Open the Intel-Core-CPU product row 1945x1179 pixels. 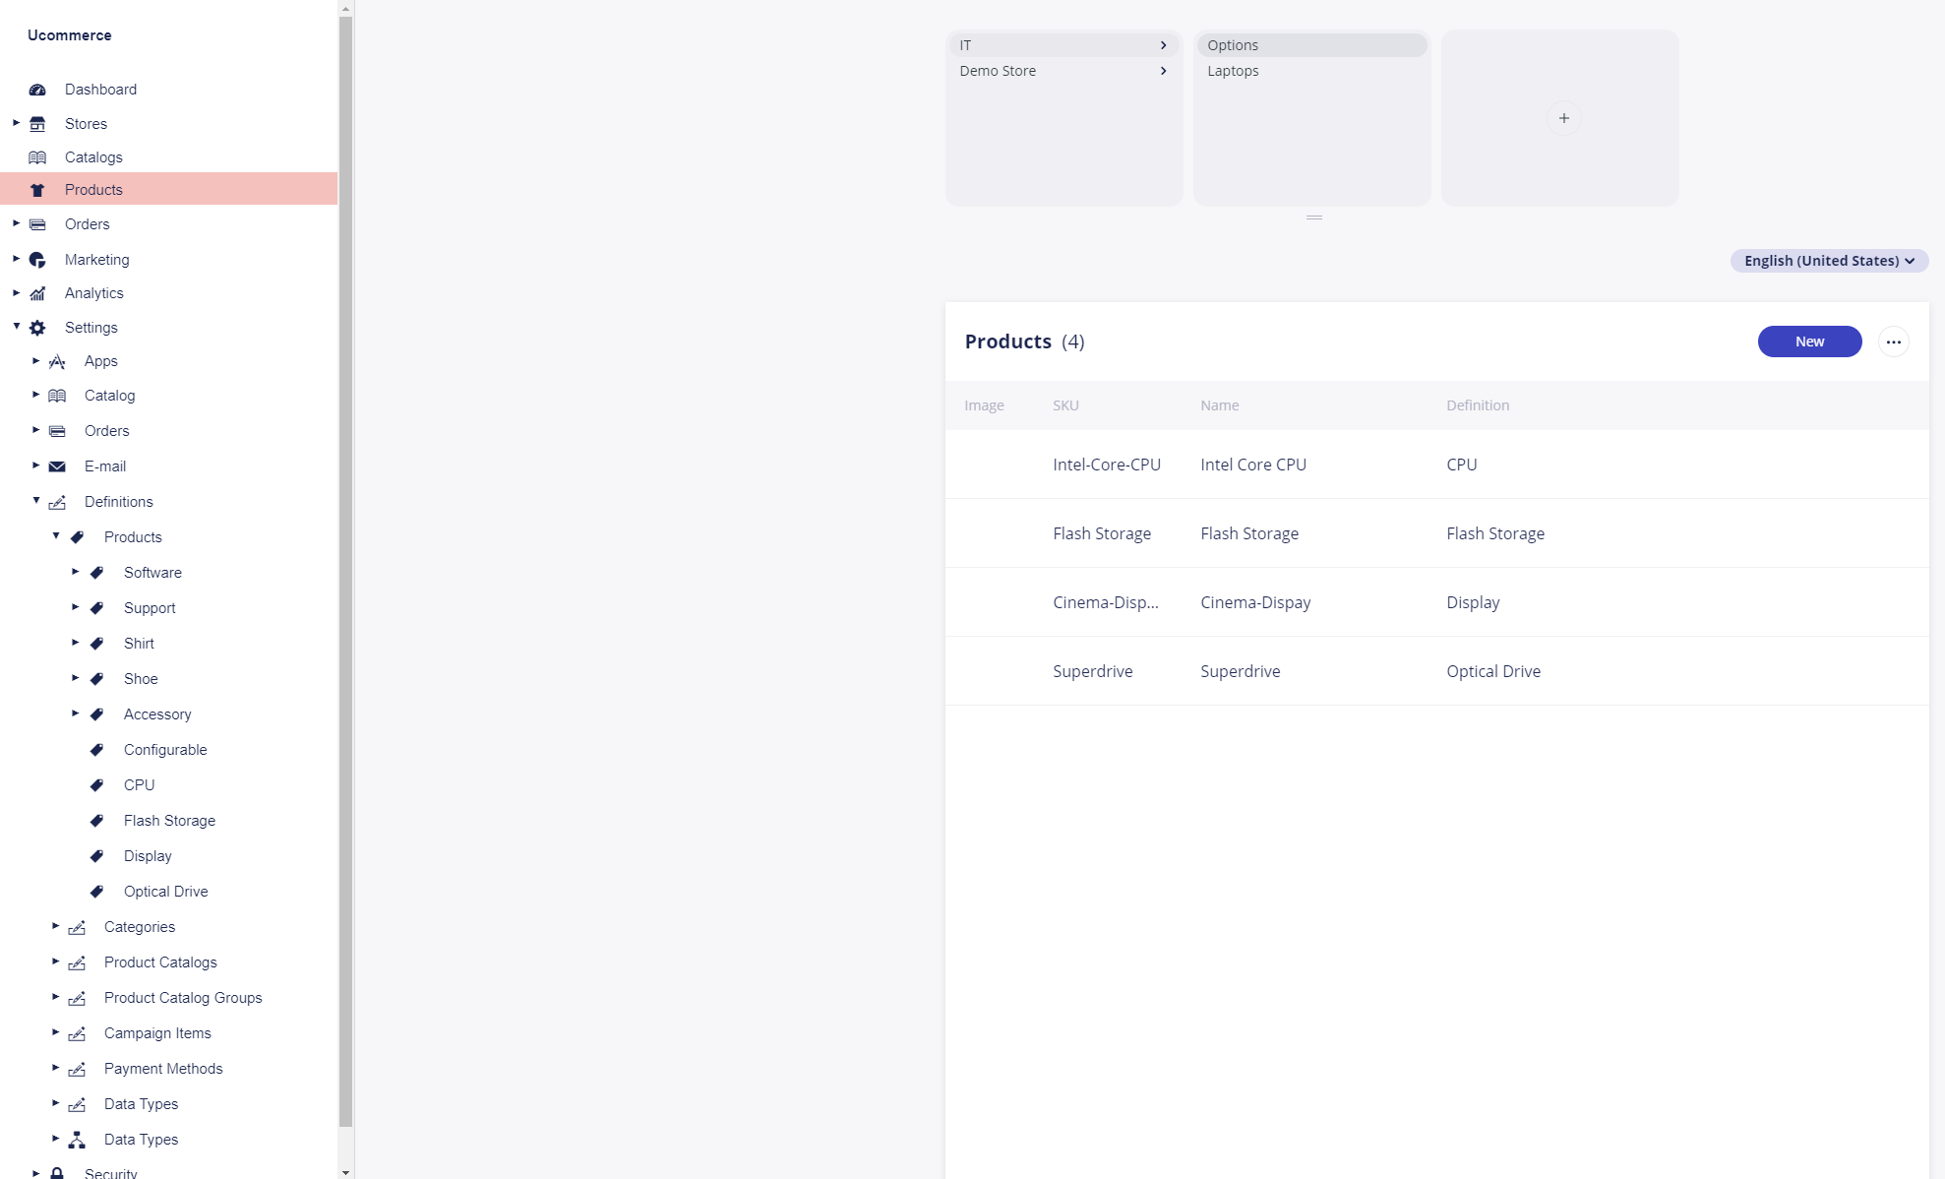coord(1436,465)
